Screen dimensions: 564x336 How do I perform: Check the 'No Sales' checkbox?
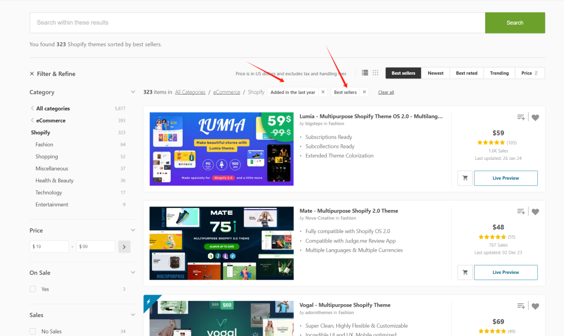point(33,331)
